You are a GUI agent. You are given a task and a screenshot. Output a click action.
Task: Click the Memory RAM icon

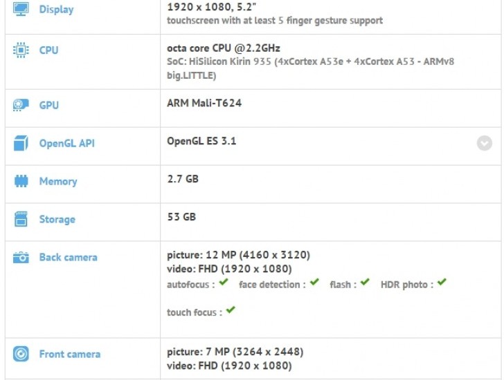[x=21, y=182]
